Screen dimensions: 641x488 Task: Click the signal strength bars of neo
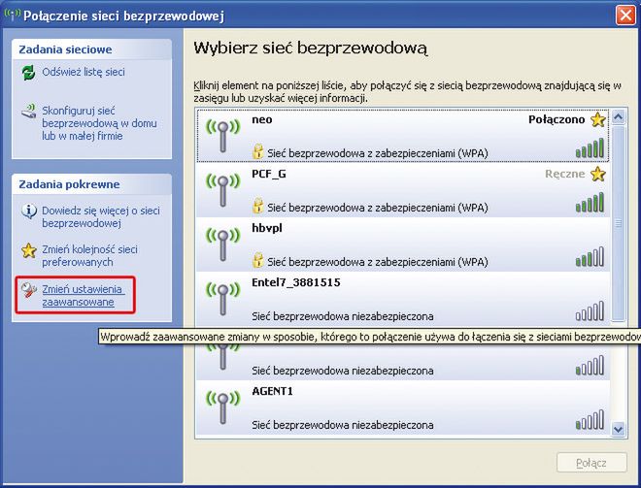tap(590, 148)
